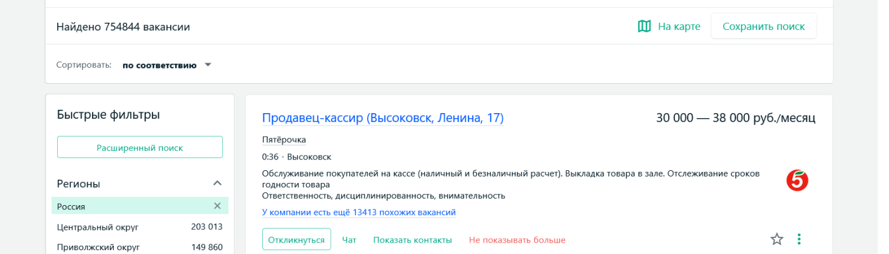The width and height of the screenshot is (889, 254).
Task: Select Центральный округ region filter
Action: click(98, 227)
